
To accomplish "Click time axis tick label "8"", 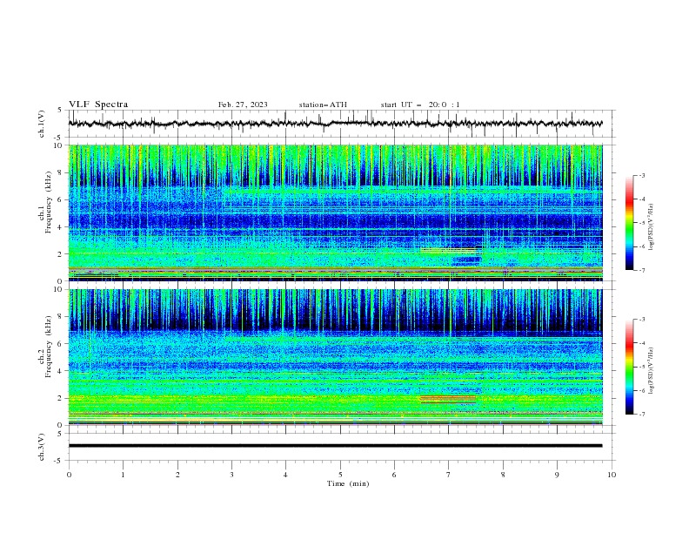I will click(x=503, y=475).
